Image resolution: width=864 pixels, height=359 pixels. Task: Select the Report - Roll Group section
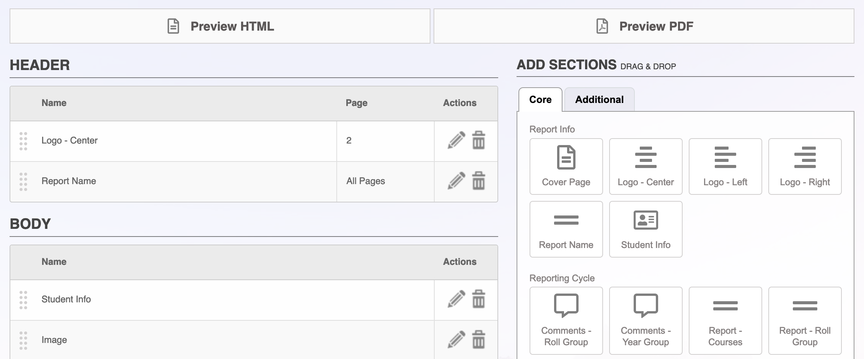pos(805,320)
